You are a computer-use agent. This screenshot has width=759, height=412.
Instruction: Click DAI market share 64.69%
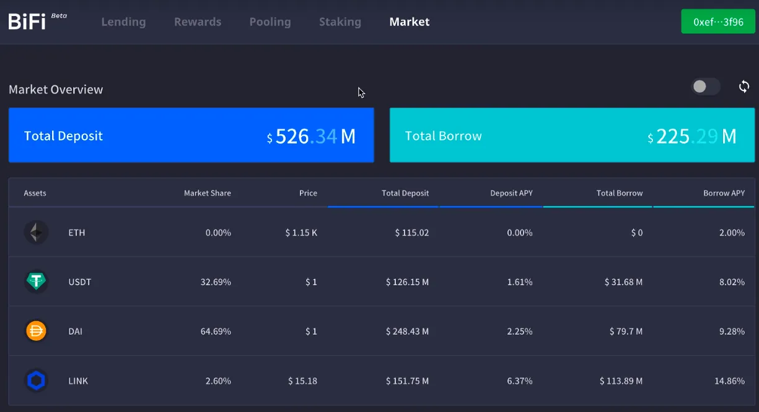tap(216, 332)
